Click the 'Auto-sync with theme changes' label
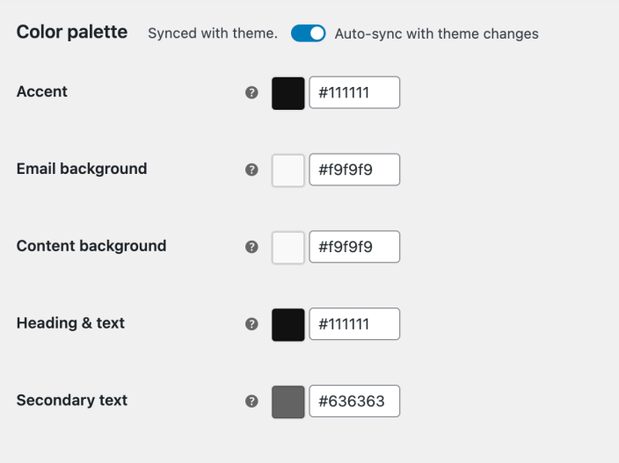The height and width of the screenshot is (463, 619). pos(436,34)
